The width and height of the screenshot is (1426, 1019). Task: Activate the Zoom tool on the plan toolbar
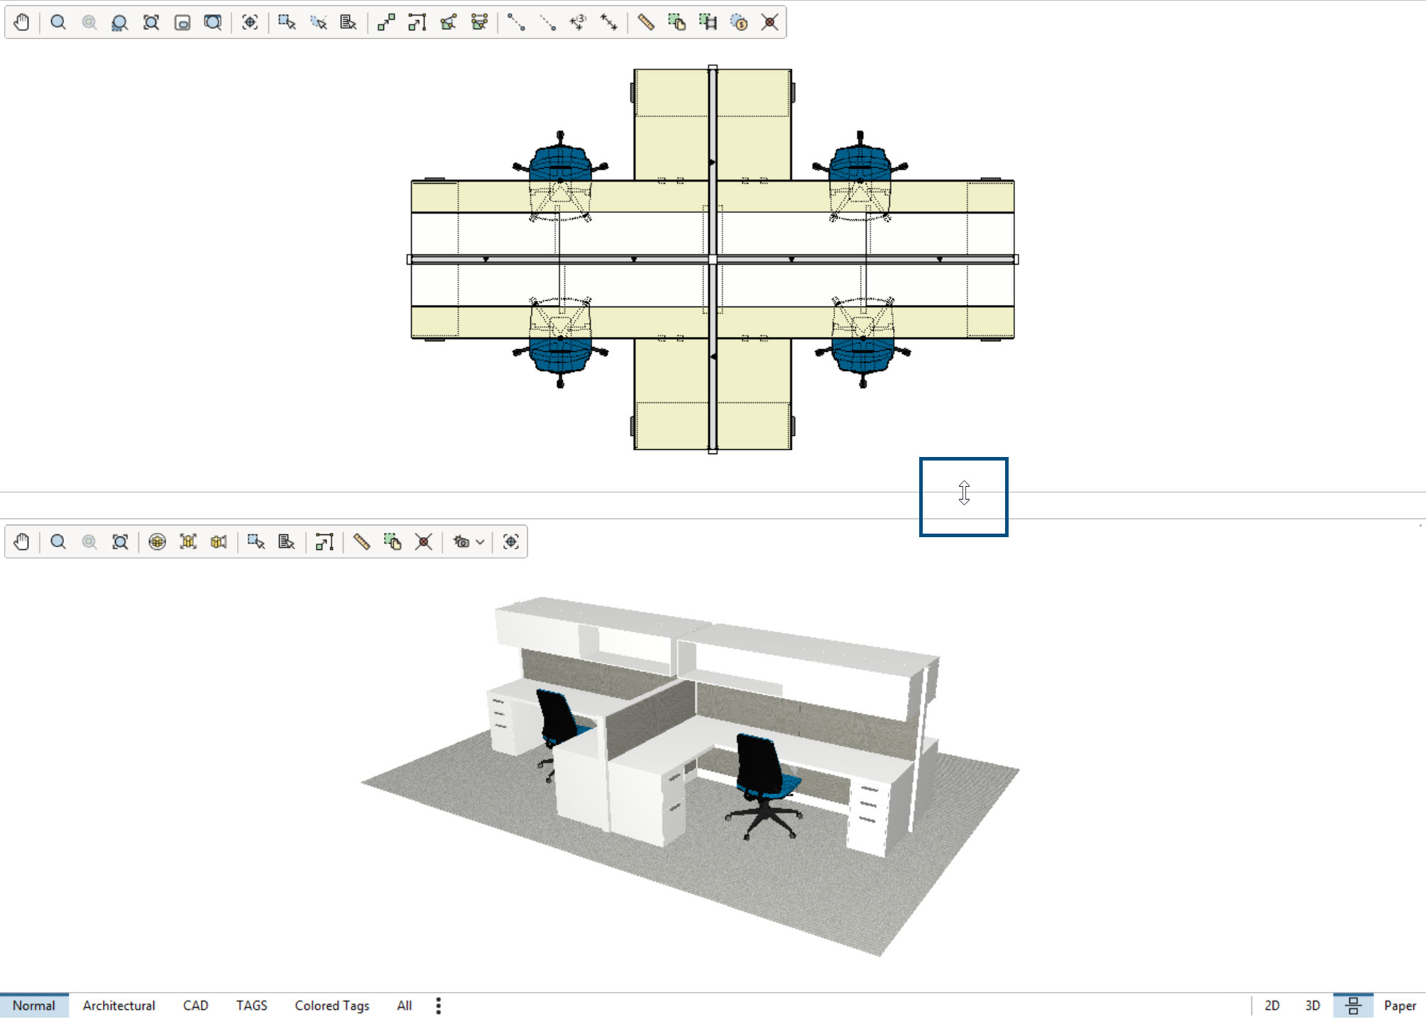click(59, 22)
